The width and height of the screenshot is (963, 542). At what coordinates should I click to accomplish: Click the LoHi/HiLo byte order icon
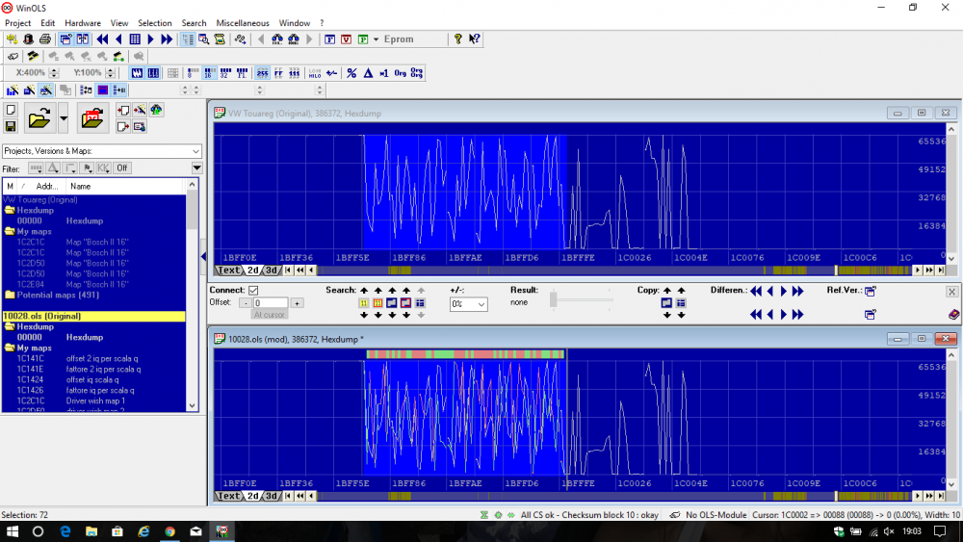pos(315,73)
